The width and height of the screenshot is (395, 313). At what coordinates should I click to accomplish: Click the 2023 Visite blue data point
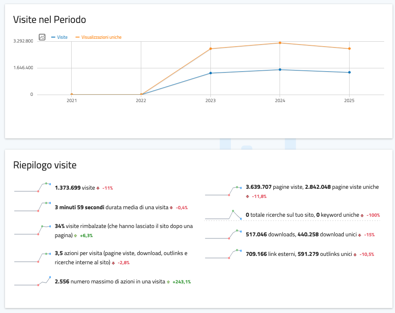tap(210, 73)
